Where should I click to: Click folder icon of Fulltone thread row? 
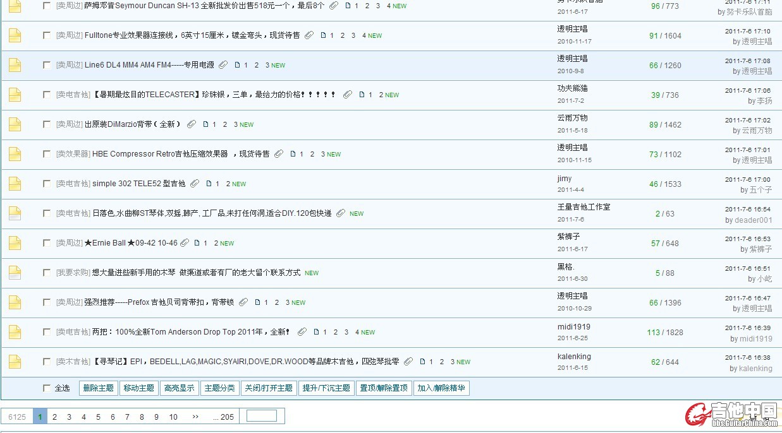click(15, 35)
